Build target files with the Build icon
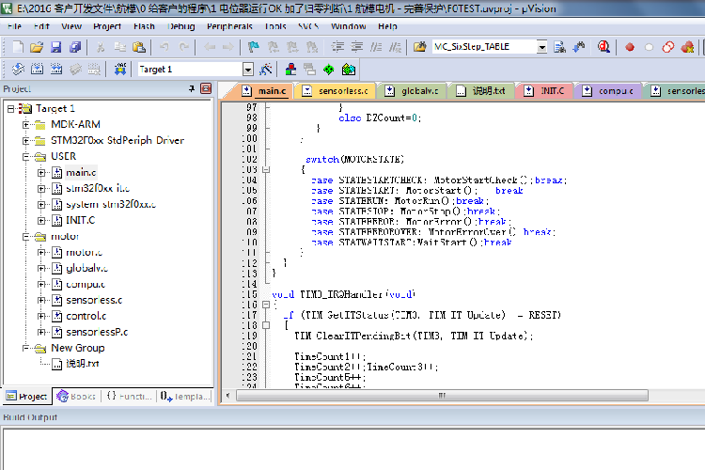Image resolution: width=705 pixels, height=470 pixels. [x=37, y=70]
